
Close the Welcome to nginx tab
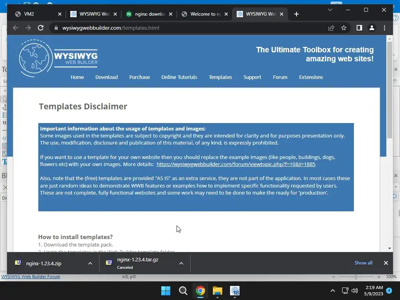coord(226,14)
